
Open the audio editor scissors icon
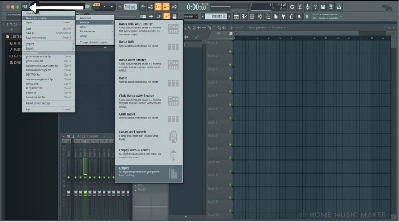coord(300,7)
